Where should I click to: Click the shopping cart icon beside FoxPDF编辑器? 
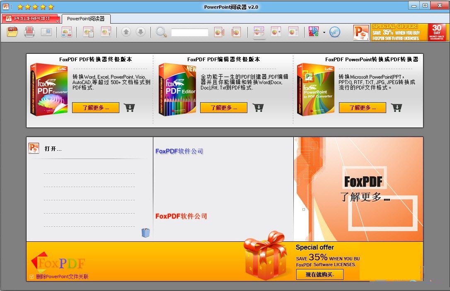[258, 108]
